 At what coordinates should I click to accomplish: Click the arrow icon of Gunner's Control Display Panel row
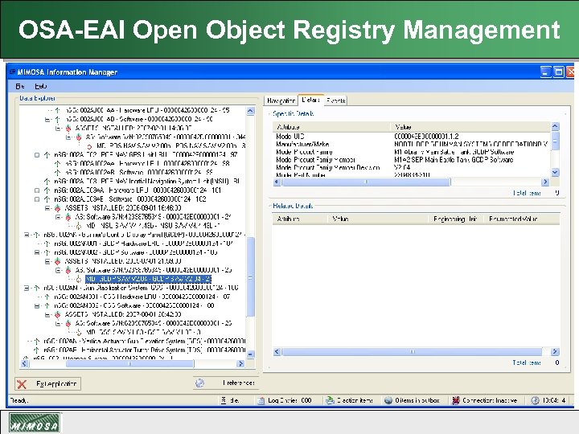point(36,235)
